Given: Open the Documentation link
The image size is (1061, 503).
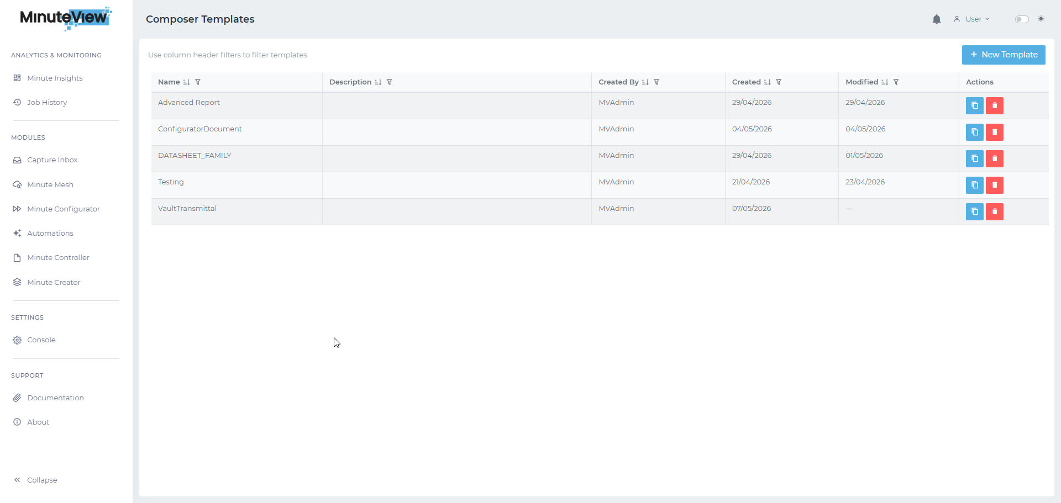Looking at the screenshot, I should coord(48,398).
